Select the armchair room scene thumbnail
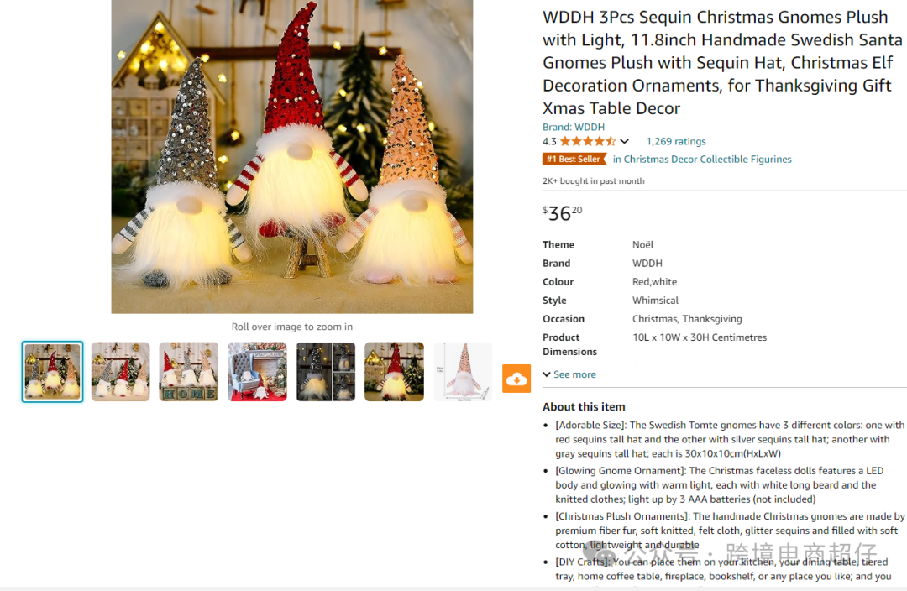Viewport: 907px width, 591px height. 257,371
